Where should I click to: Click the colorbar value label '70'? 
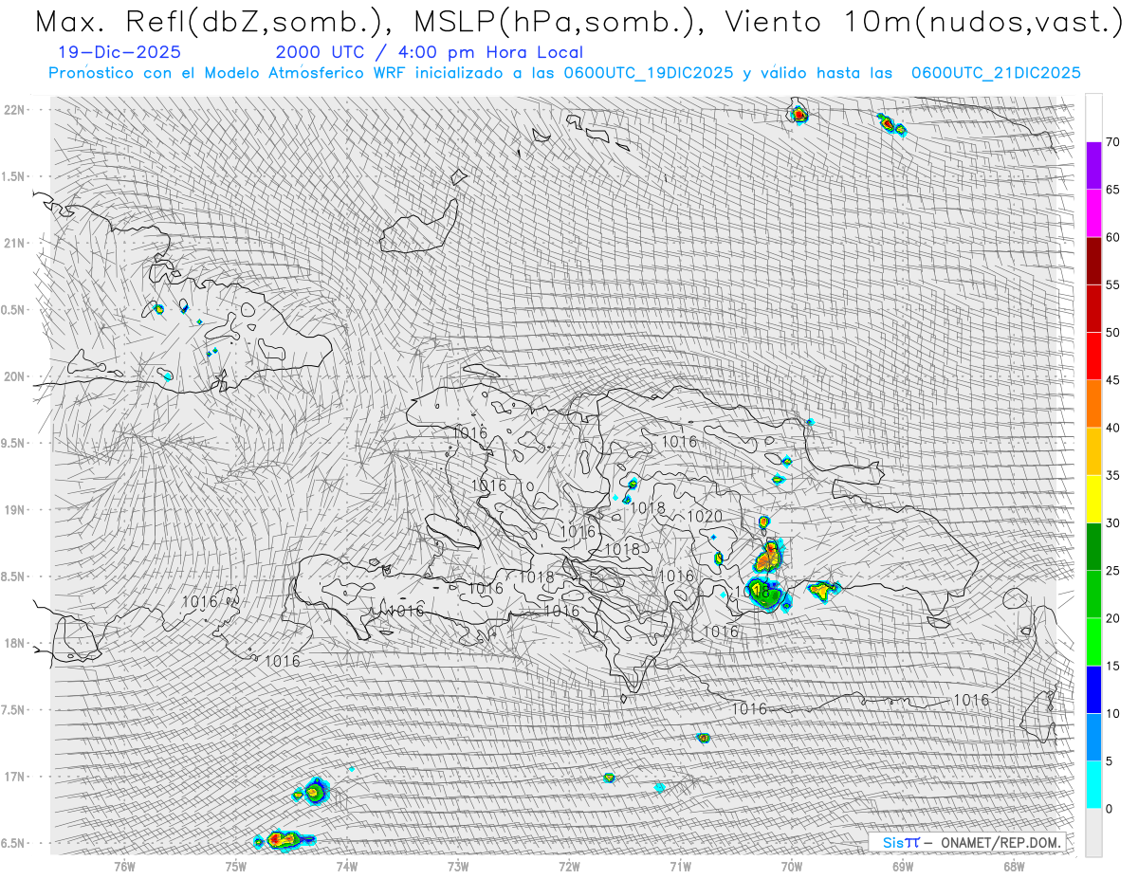(x=1112, y=142)
